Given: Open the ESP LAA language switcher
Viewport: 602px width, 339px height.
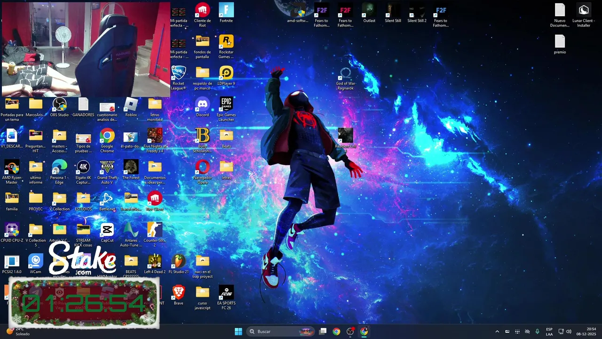Looking at the screenshot, I should pos(549,331).
